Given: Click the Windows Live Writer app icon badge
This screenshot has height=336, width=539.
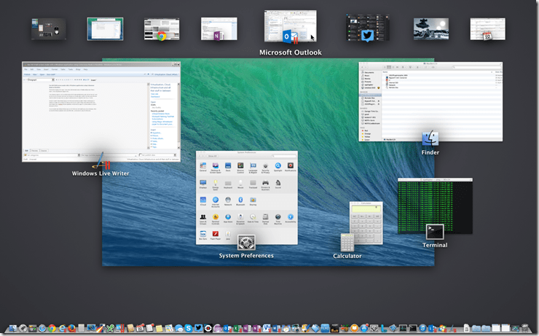Looking at the screenshot, I should click(101, 160).
